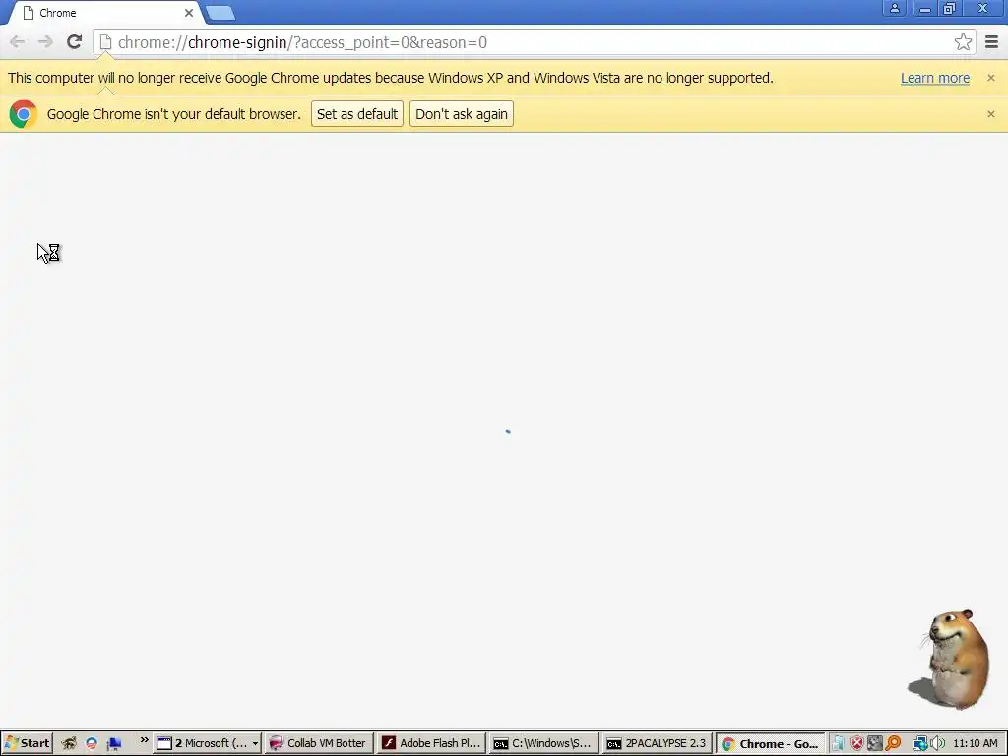Click the Windows XP unsupported warning text
Image resolution: width=1008 pixels, height=756 pixels.
[x=390, y=78]
